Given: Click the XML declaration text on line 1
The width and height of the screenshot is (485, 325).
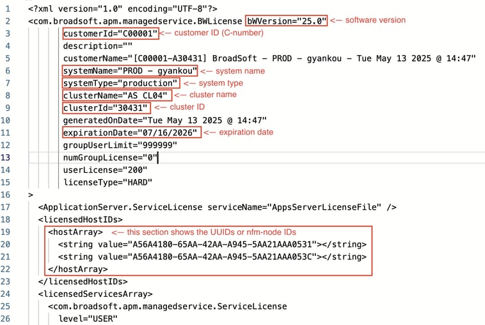Looking at the screenshot, I should [122, 9].
